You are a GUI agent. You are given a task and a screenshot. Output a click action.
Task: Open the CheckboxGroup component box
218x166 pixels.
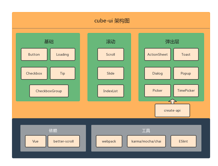pos(49,91)
